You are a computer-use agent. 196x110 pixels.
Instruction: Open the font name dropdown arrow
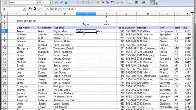[x=37, y=2]
